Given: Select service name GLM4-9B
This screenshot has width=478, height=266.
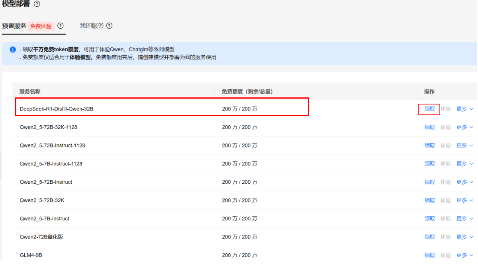Looking at the screenshot, I should (31, 255).
